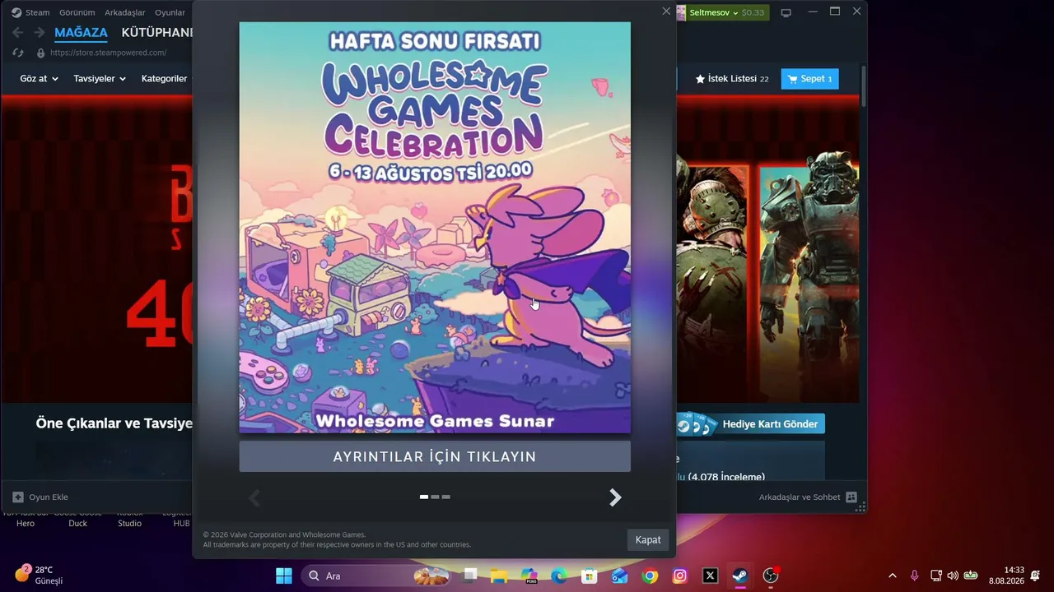
Task: Open the $0.33 wallet balance
Action: [753, 12]
